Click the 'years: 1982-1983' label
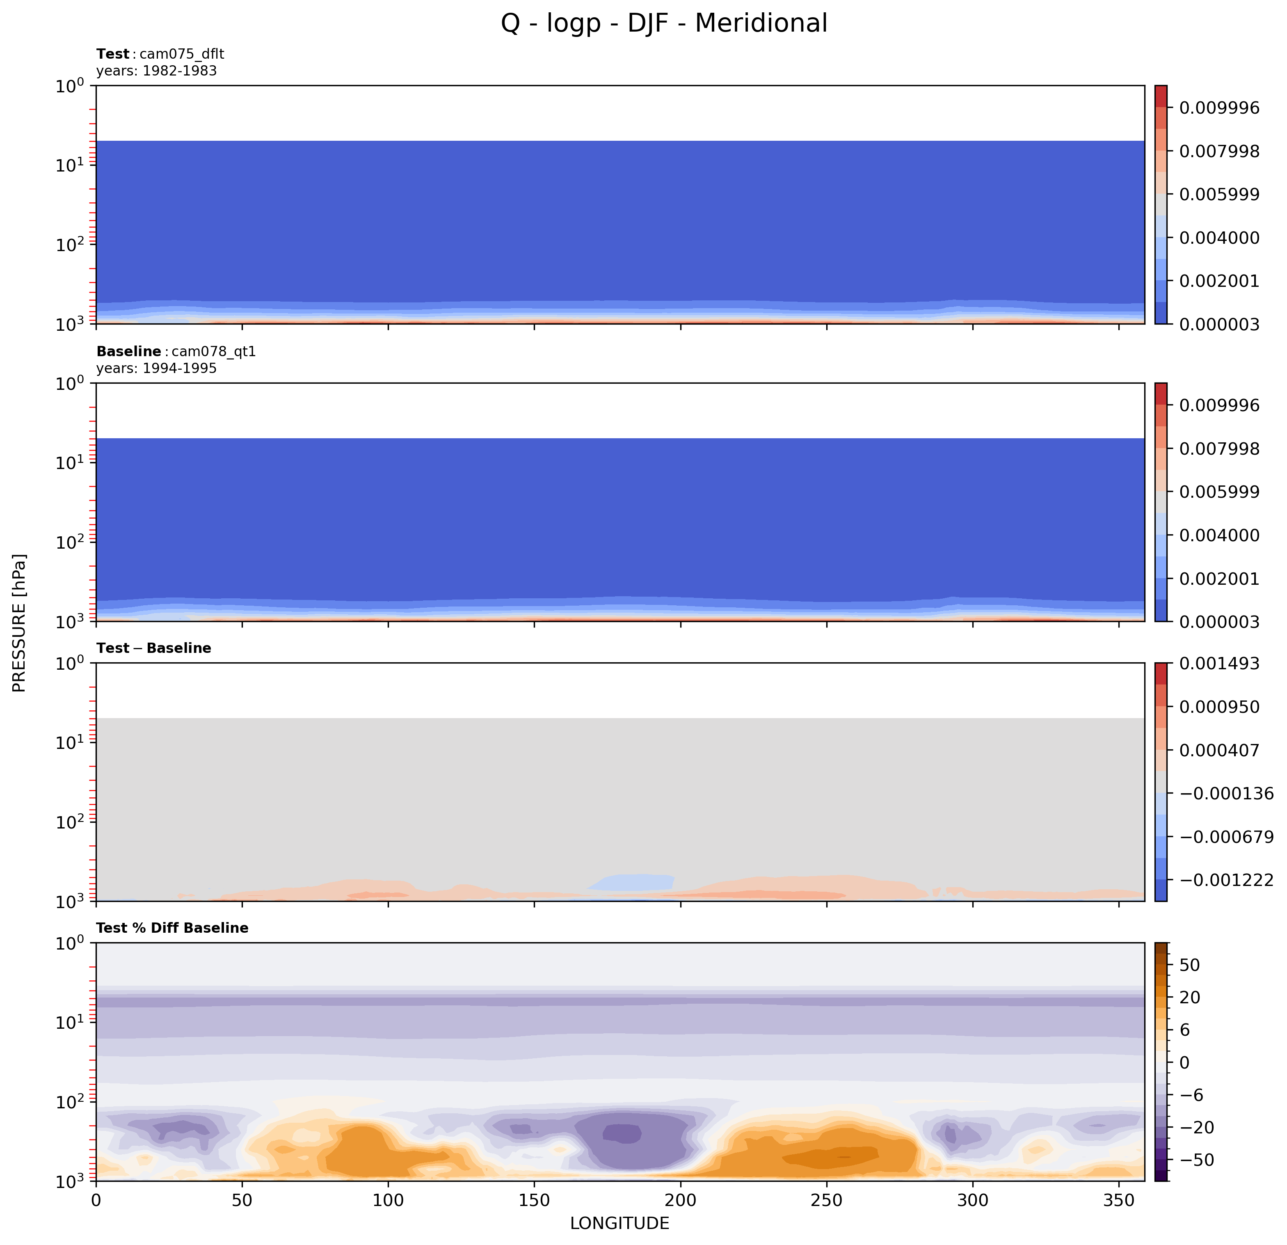Screen dimensions: 1287x1245 point(156,71)
